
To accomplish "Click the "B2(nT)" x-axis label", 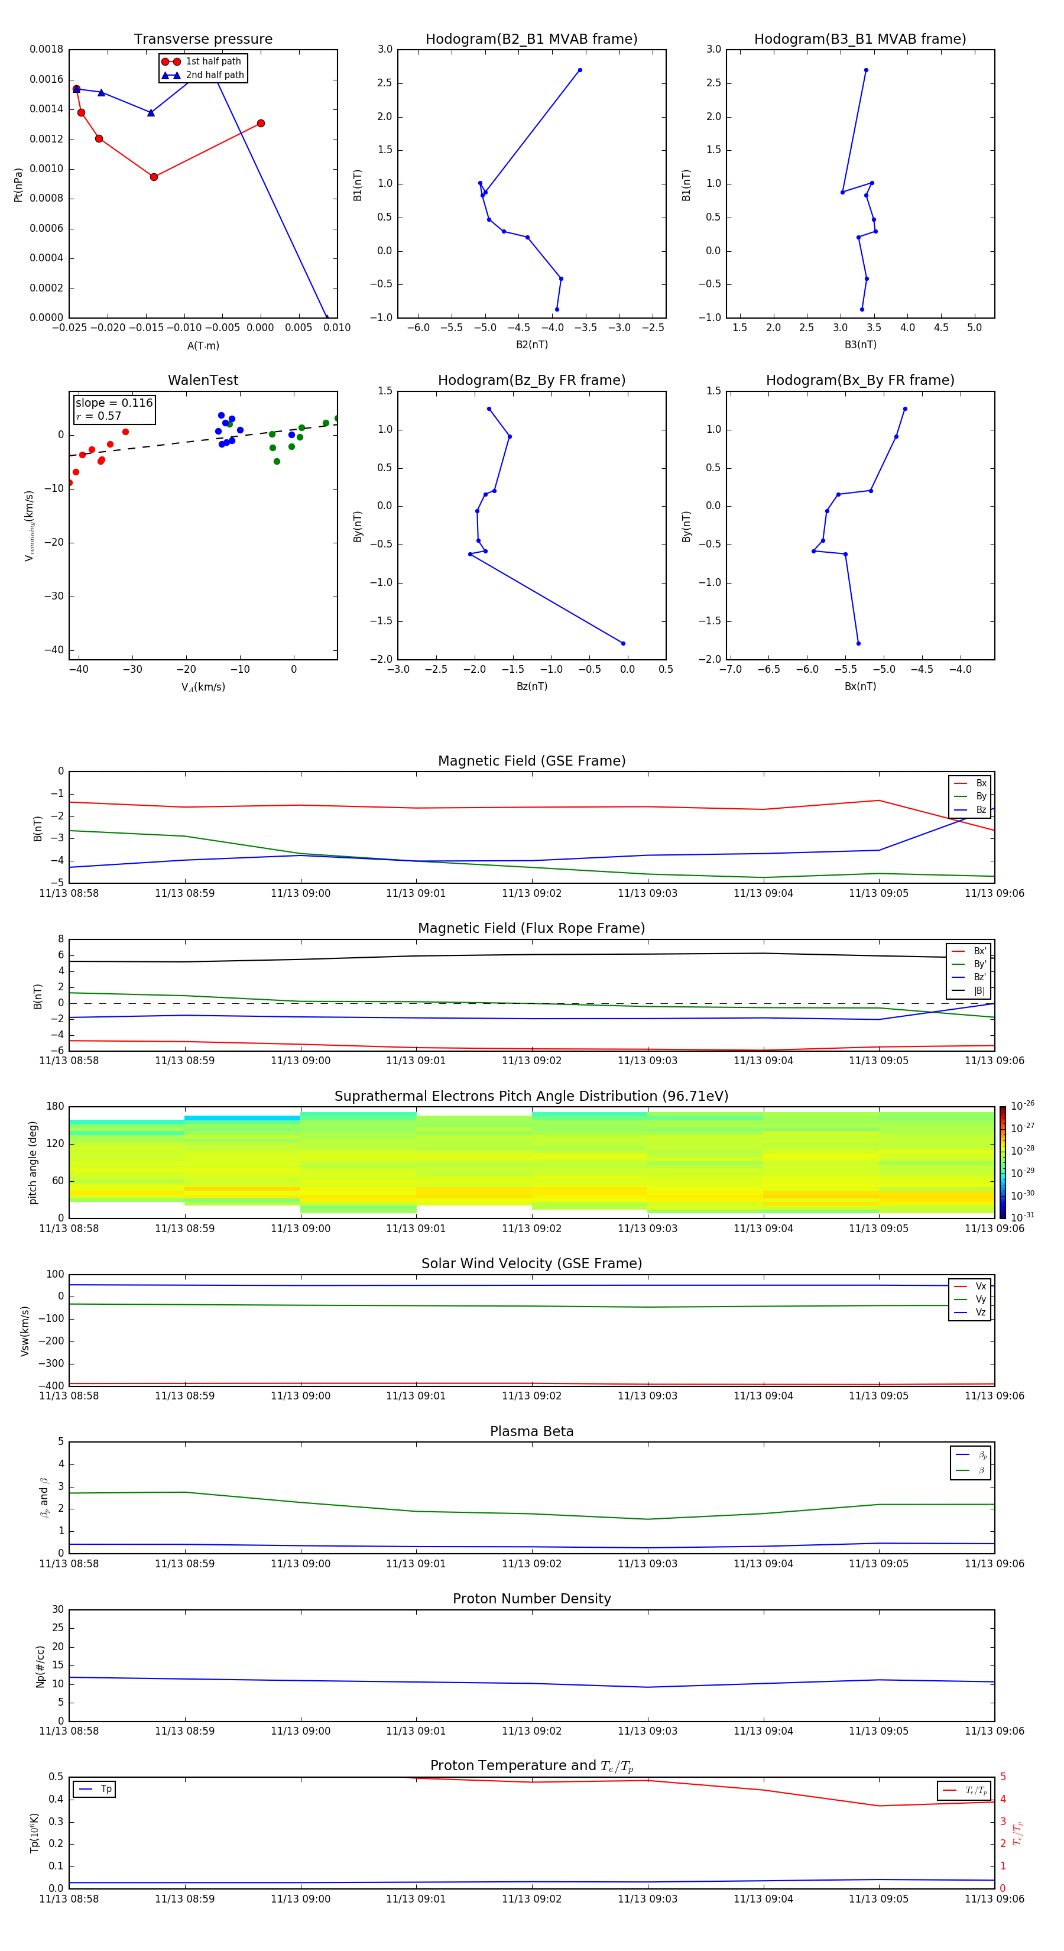I will [531, 345].
